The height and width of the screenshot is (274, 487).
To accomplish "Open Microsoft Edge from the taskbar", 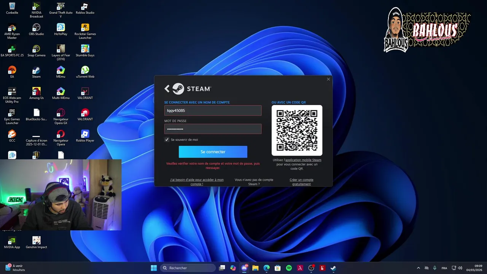I will click(267, 268).
